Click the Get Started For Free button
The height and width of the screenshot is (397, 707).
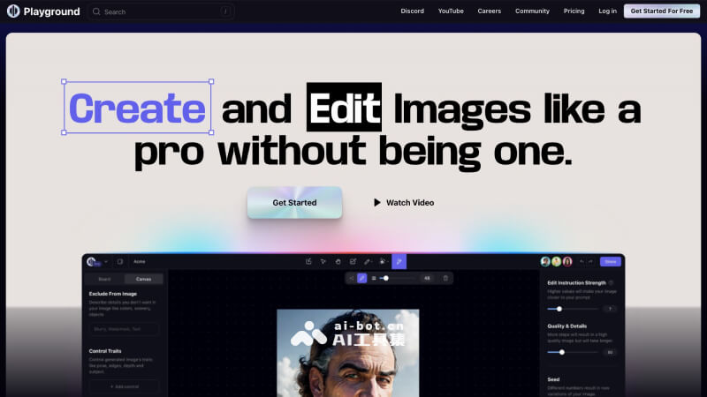click(661, 11)
